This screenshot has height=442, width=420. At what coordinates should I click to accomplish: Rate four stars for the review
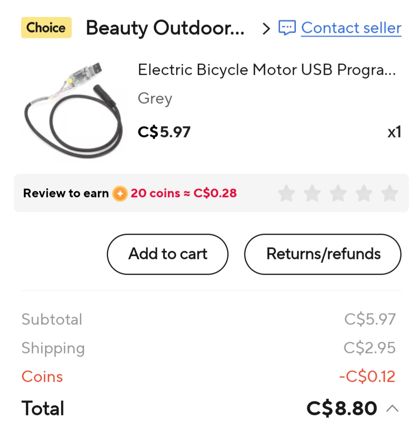[x=364, y=194]
